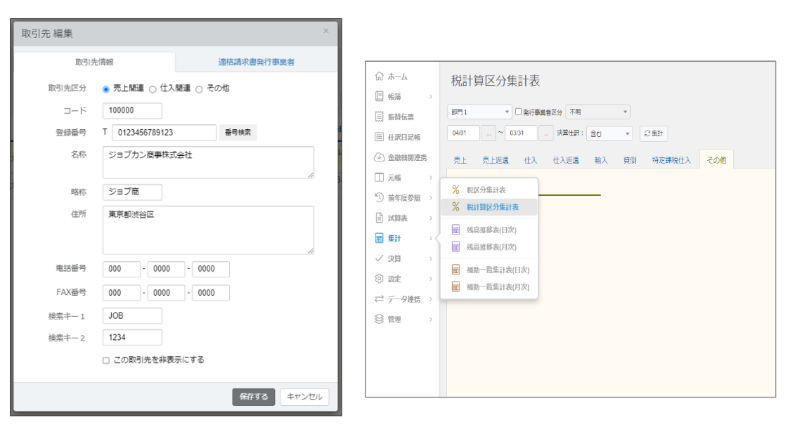Viewport: 795px width, 441px height.
Task: Click the 住所 text area 東京都渋谷区
Action: click(208, 230)
